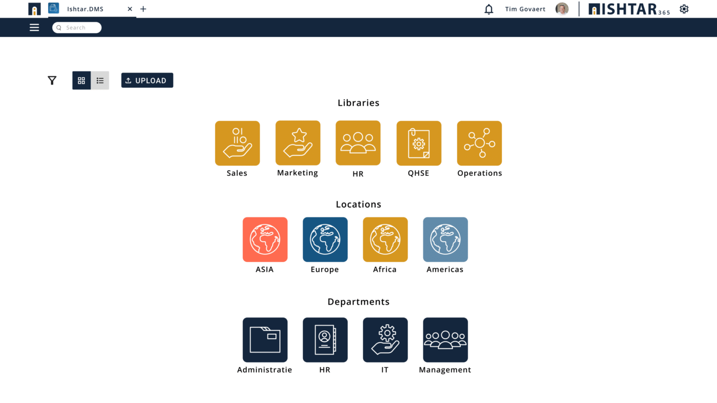Screen dimensions: 717x403
Task: Select the Ishtar.DMS tab
Action: (85, 8)
